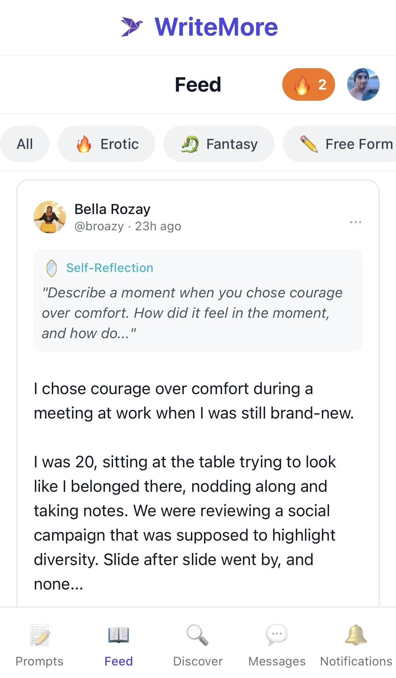The width and height of the screenshot is (396, 678).
Task: Click the @broazy handle
Action: click(99, 226)
